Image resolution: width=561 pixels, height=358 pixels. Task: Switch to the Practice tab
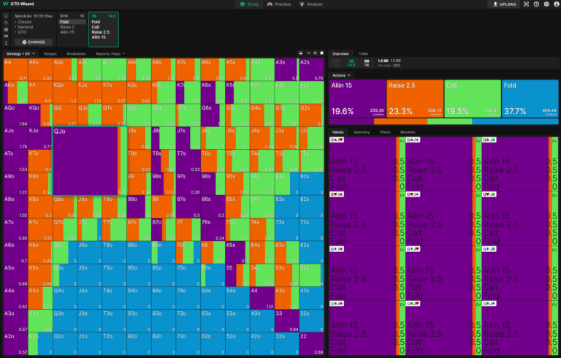point(278,4)
